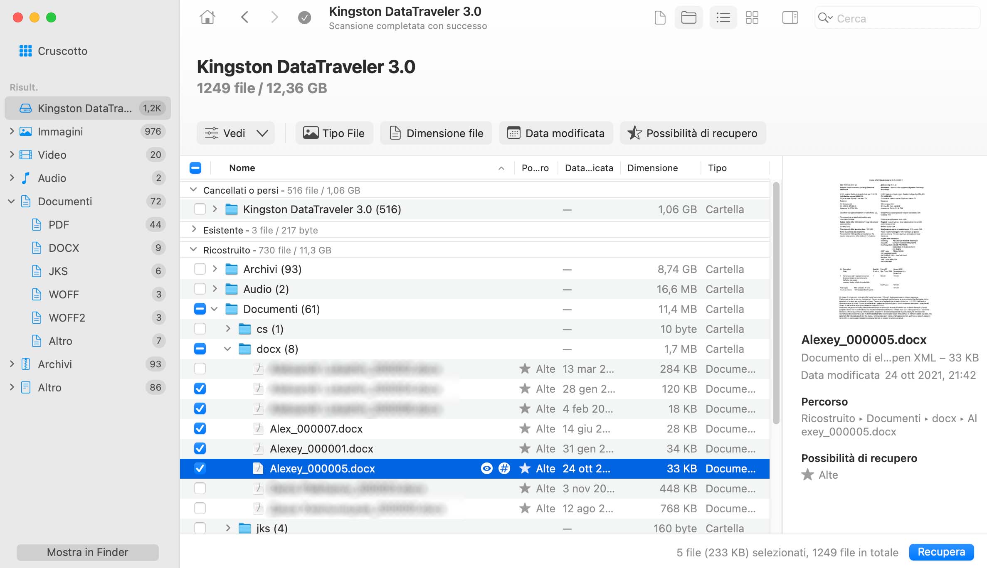Expand Immagini category in sidebar

pos(12,131)
